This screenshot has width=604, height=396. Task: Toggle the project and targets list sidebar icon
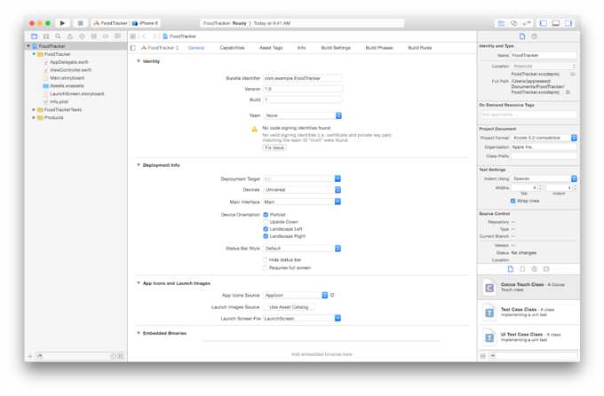[x=133, y=48]
